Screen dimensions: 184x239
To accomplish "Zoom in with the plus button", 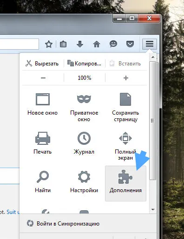I will (126, 78).
